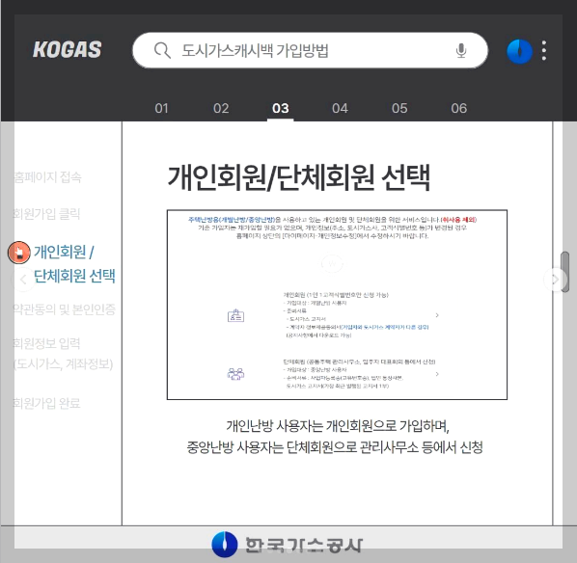Viewport: 577px width, 563px height.
Task: Switch to step tab 02
Action: pyautogui.click(x=221, y=108)
